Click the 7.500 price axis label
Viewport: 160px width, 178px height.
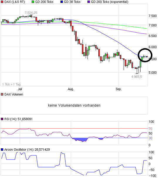click(153, 16)
